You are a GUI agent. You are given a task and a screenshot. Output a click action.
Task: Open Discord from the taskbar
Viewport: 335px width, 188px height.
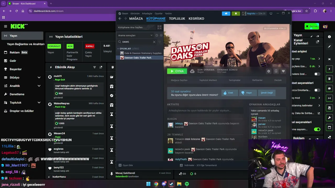coord(164,184)
